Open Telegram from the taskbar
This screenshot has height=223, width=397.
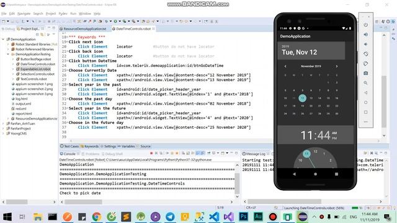coord(170,217)
